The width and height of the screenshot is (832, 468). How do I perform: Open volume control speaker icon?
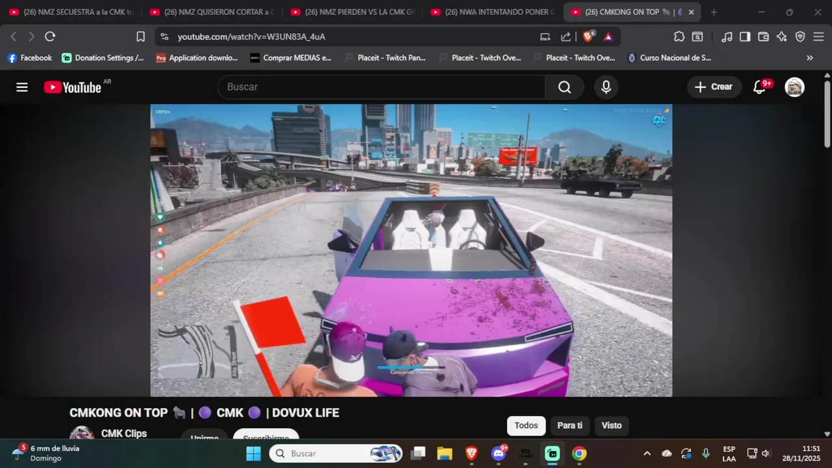click(766, 454)
